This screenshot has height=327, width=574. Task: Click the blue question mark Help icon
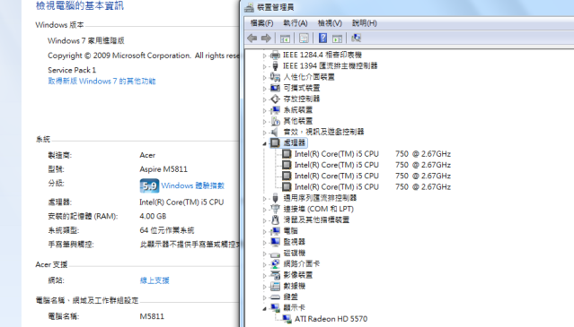[x=322, y=38]
